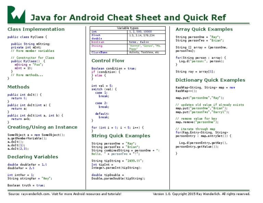263x203 pixels.
Task: Click 'private int mInt;' line
Action: (26, 48)
